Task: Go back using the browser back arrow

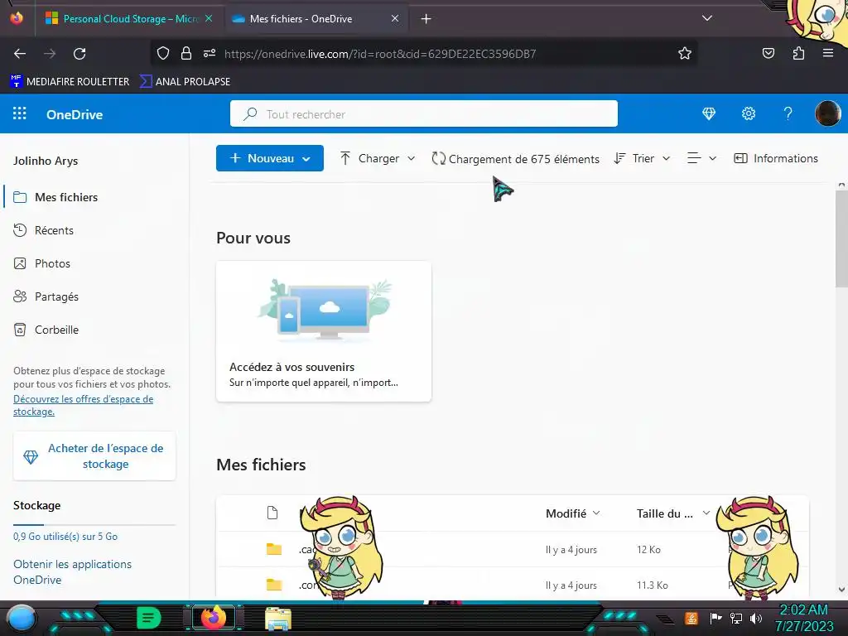Action: 20,54
